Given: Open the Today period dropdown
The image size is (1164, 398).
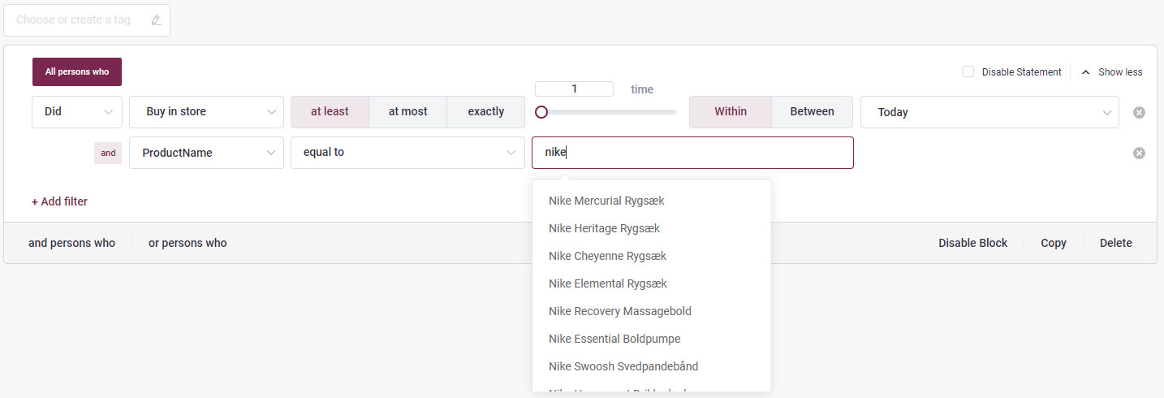Looking at the screenshot, I should (x=989, y=112).
